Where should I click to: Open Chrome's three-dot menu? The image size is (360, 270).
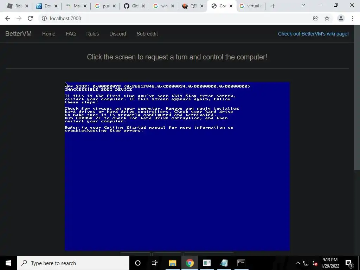click(352, 18)
